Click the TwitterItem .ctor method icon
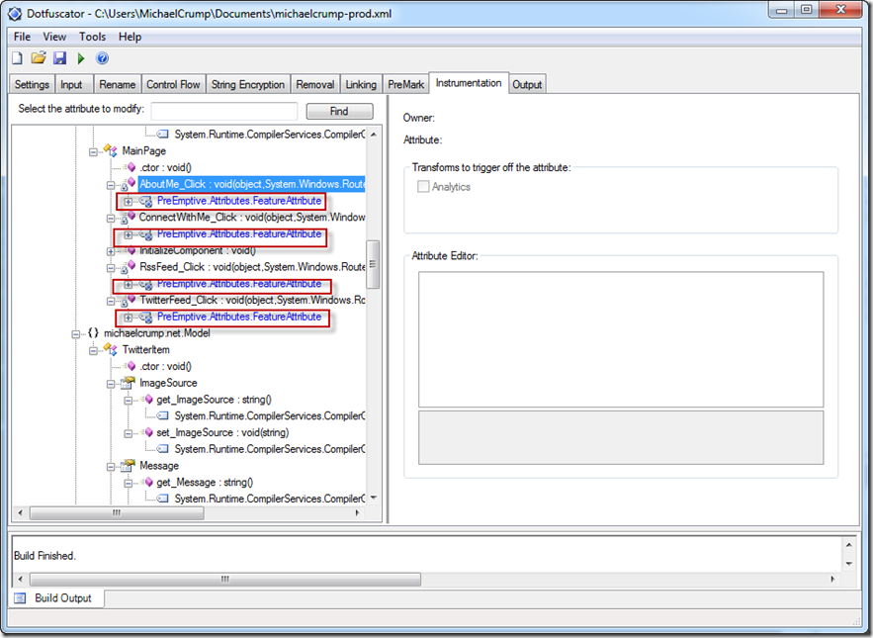The image size is (873, 638). (131, 366)
